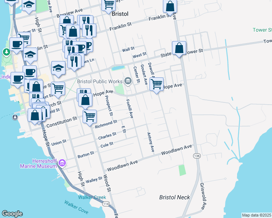Open the graduation cap marker west of Bristol Public Works

tap(58, 68)
